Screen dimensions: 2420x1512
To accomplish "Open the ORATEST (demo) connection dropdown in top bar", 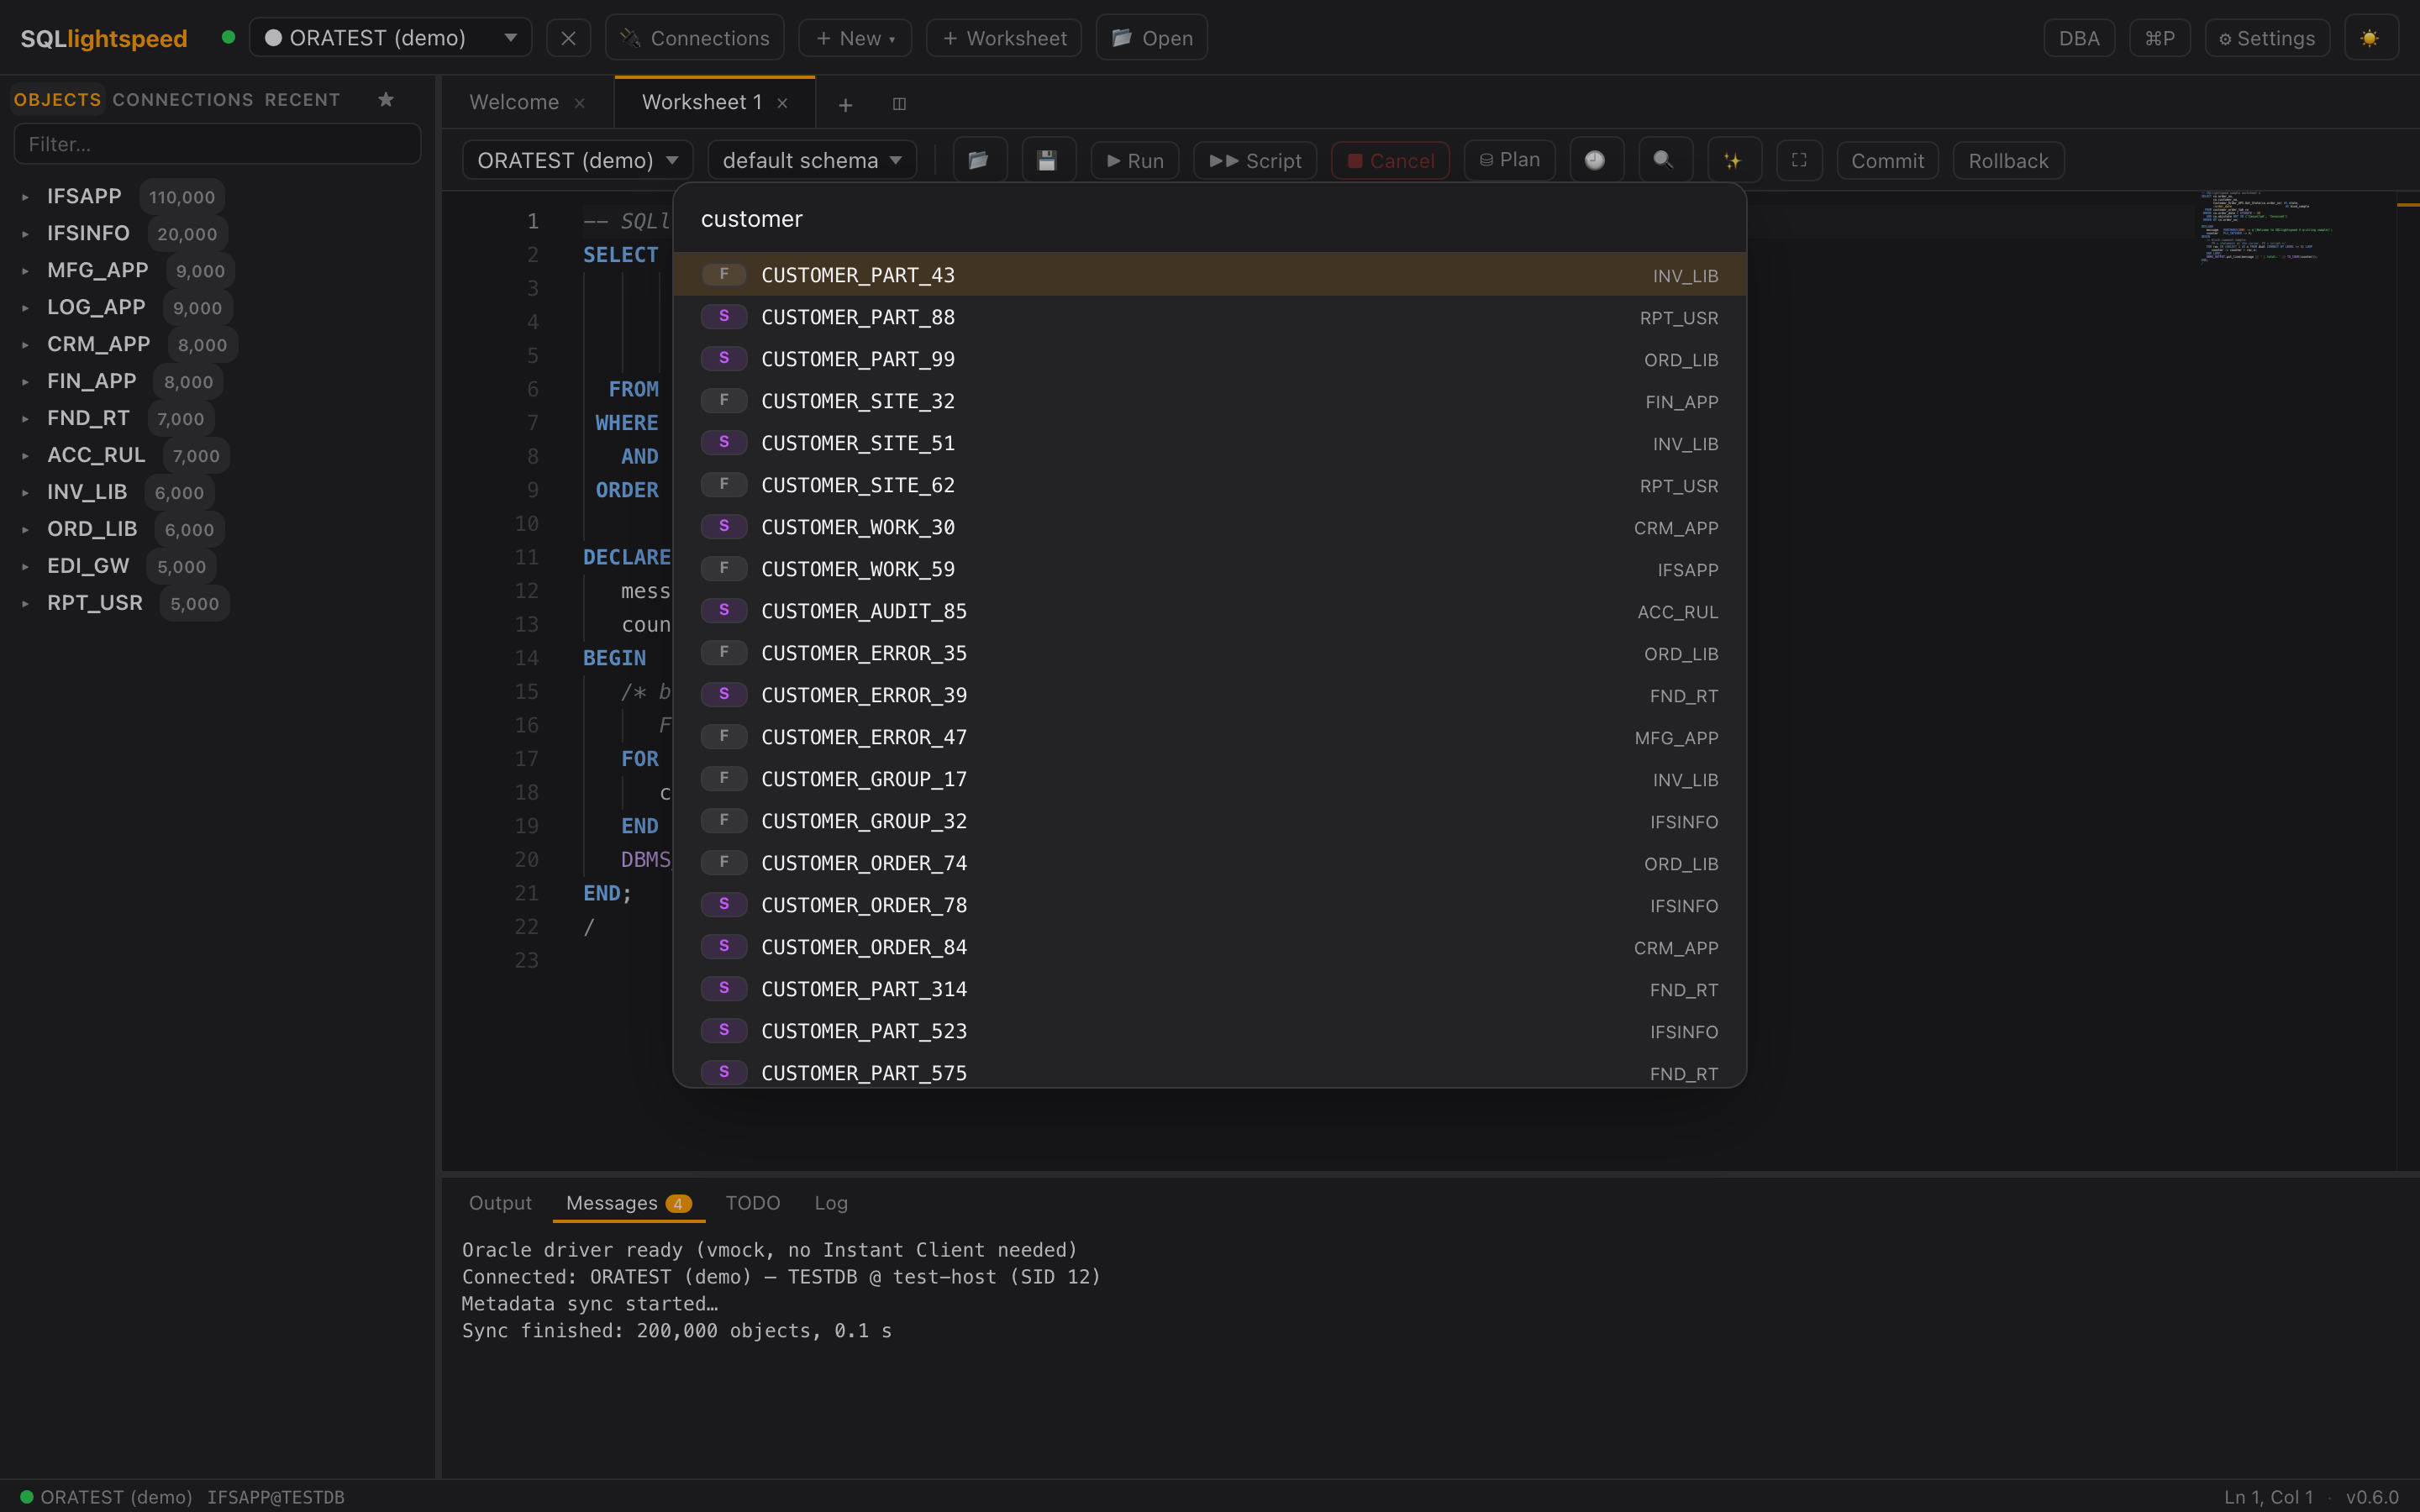I will [x=390, y=38].
